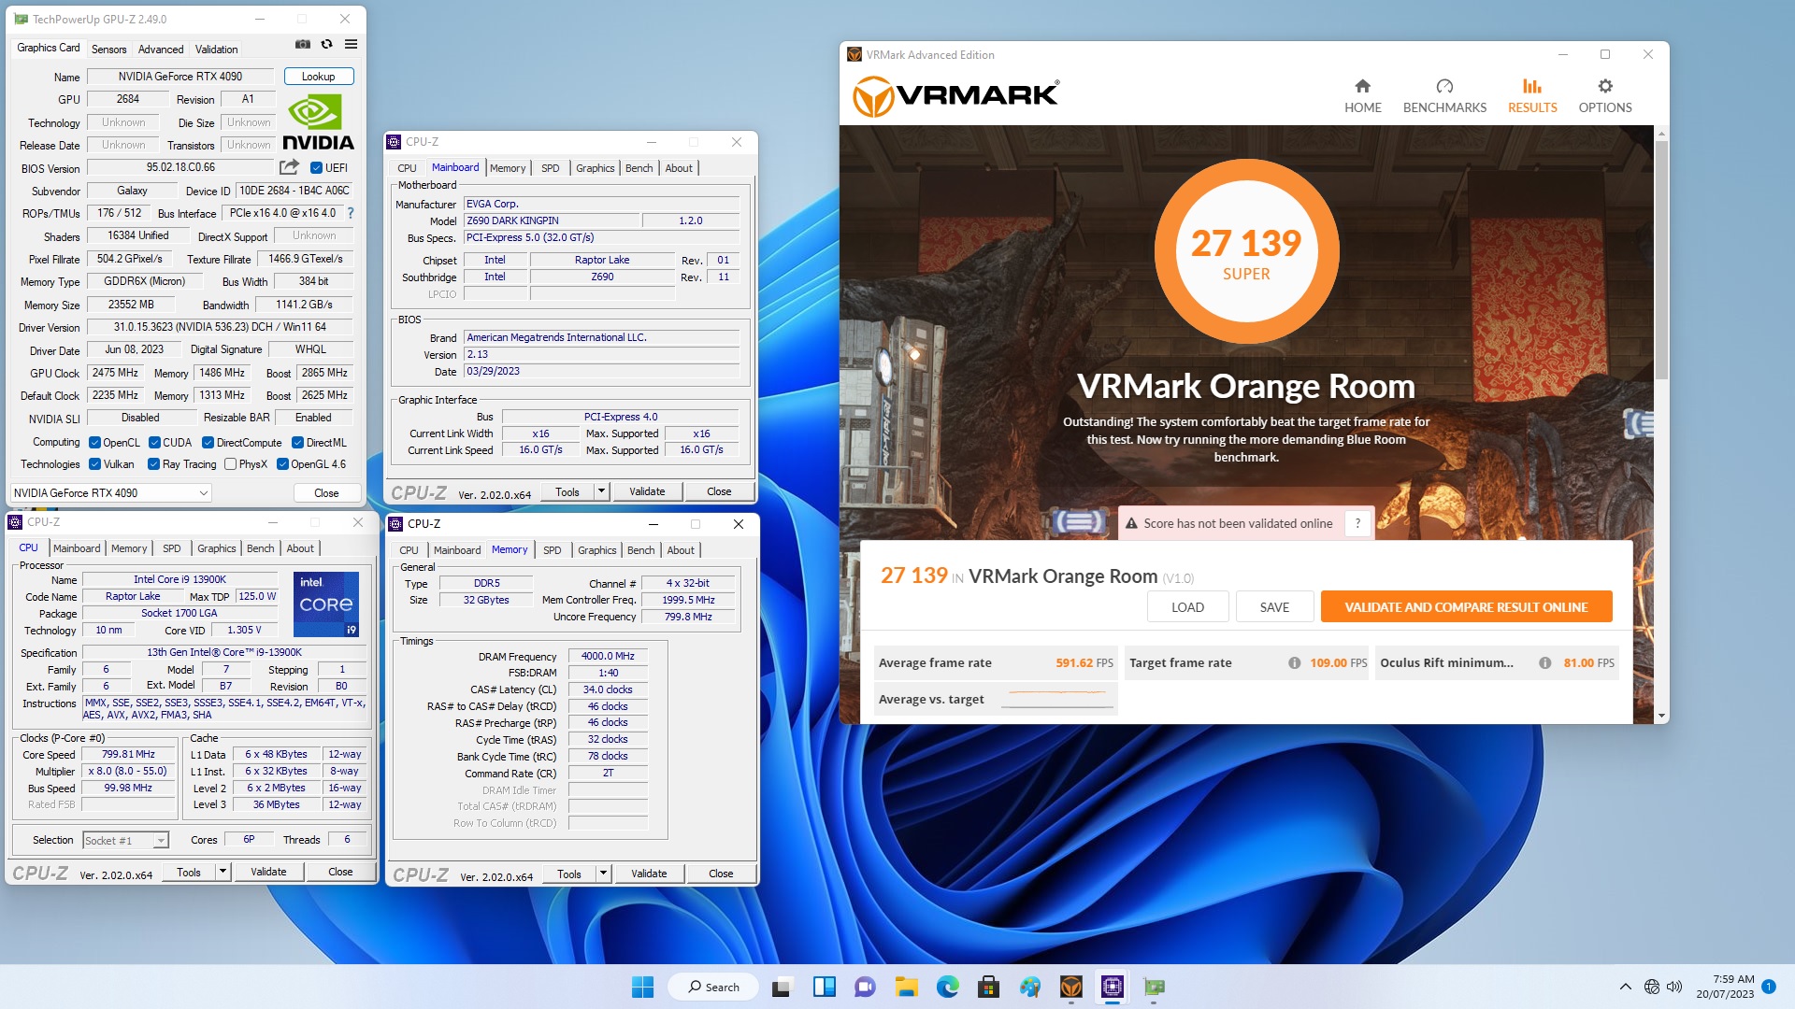Switch to the Sensors tab in GPU-Z
The width and height of the screenshot is (1795, 1009).
(x=108, y=50)
